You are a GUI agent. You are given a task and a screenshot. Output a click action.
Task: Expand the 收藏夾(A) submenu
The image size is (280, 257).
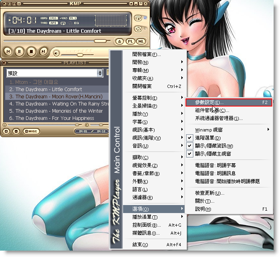click(154, 78)
